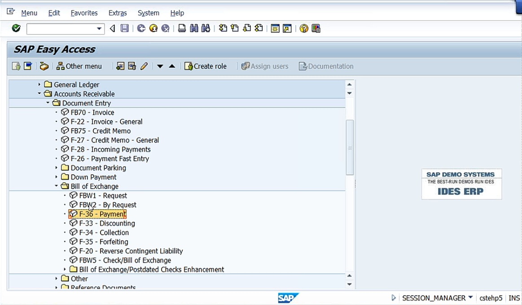Select FB70 - Invoice transaction
The width and height of the screenshot is (522, 305).
[x=92, y=112]
